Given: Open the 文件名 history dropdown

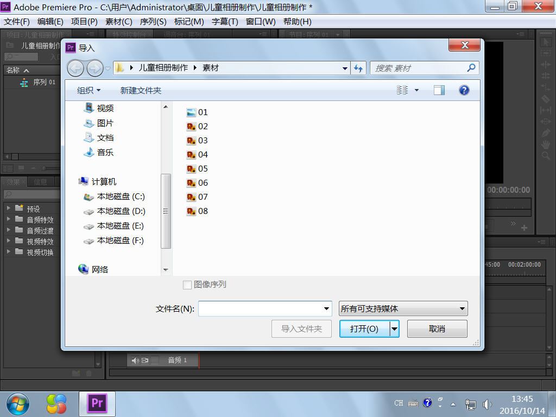Looking at the screenshot, I should pyautogui.click(x=326, y=308).
